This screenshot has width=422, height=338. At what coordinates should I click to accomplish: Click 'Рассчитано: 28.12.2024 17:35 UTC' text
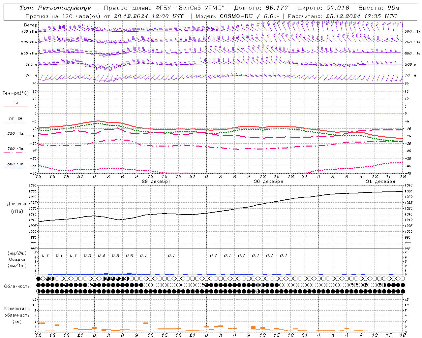342,16
